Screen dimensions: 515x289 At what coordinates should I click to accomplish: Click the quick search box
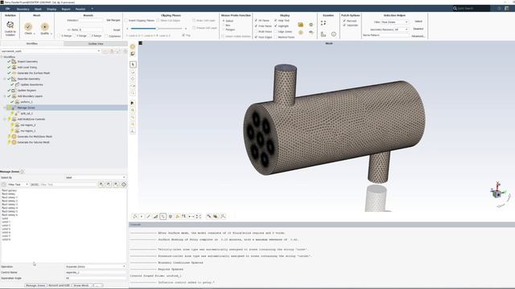[472, 8]
